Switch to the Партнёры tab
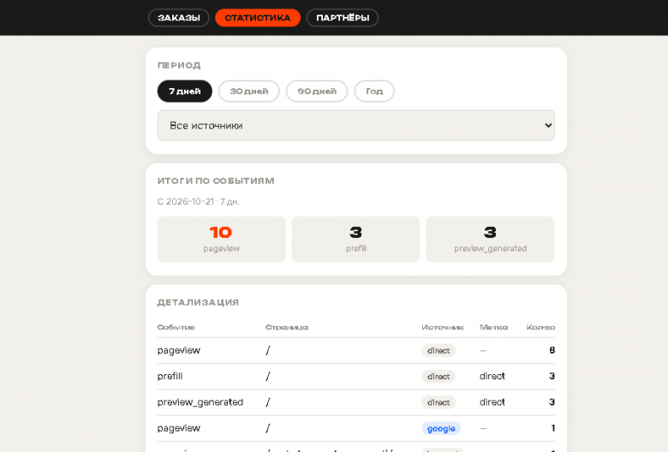 [x=343, y=18]
